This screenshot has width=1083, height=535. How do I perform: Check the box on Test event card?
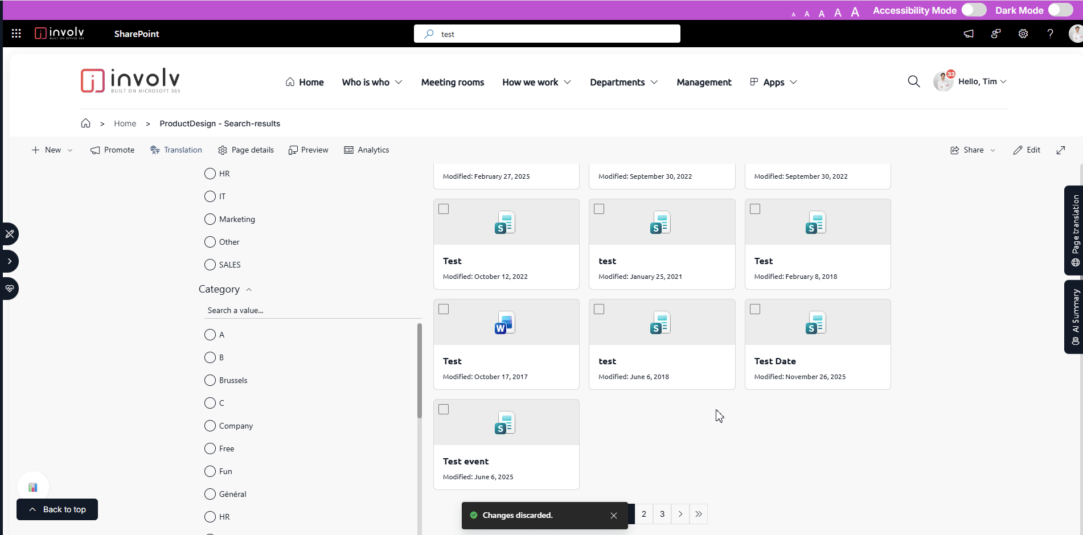pos(444,409)
